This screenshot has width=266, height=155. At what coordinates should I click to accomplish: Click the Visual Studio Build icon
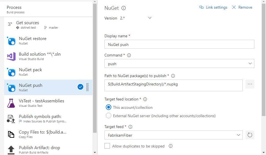pyautogui.click(x=11, y=56)
